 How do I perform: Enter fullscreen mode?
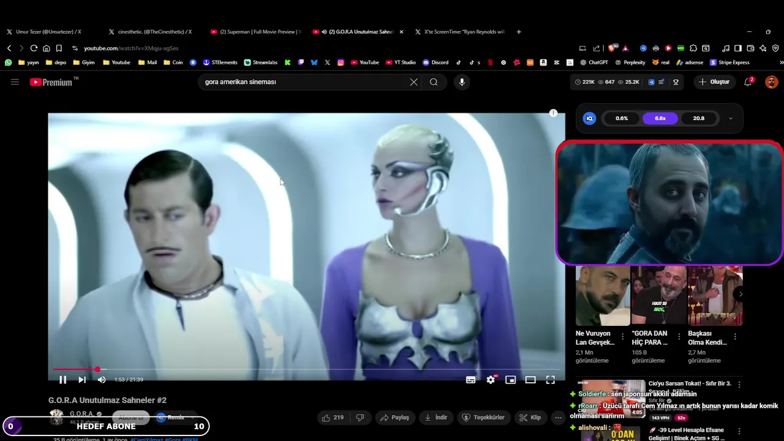pos(551,380)
